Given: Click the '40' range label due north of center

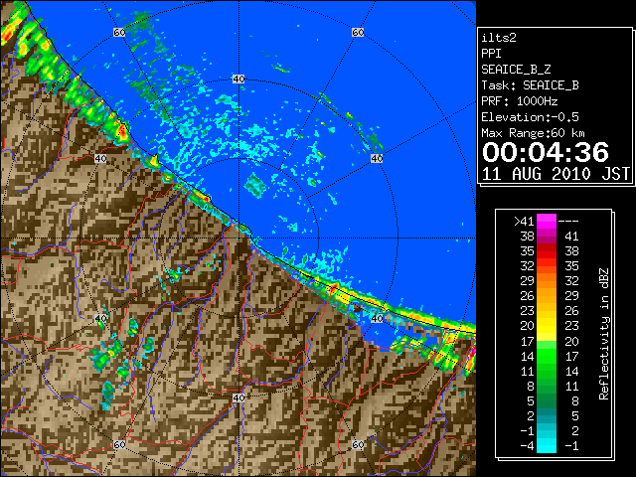Looking at the screenshot, I should click(x=238, y=79).
